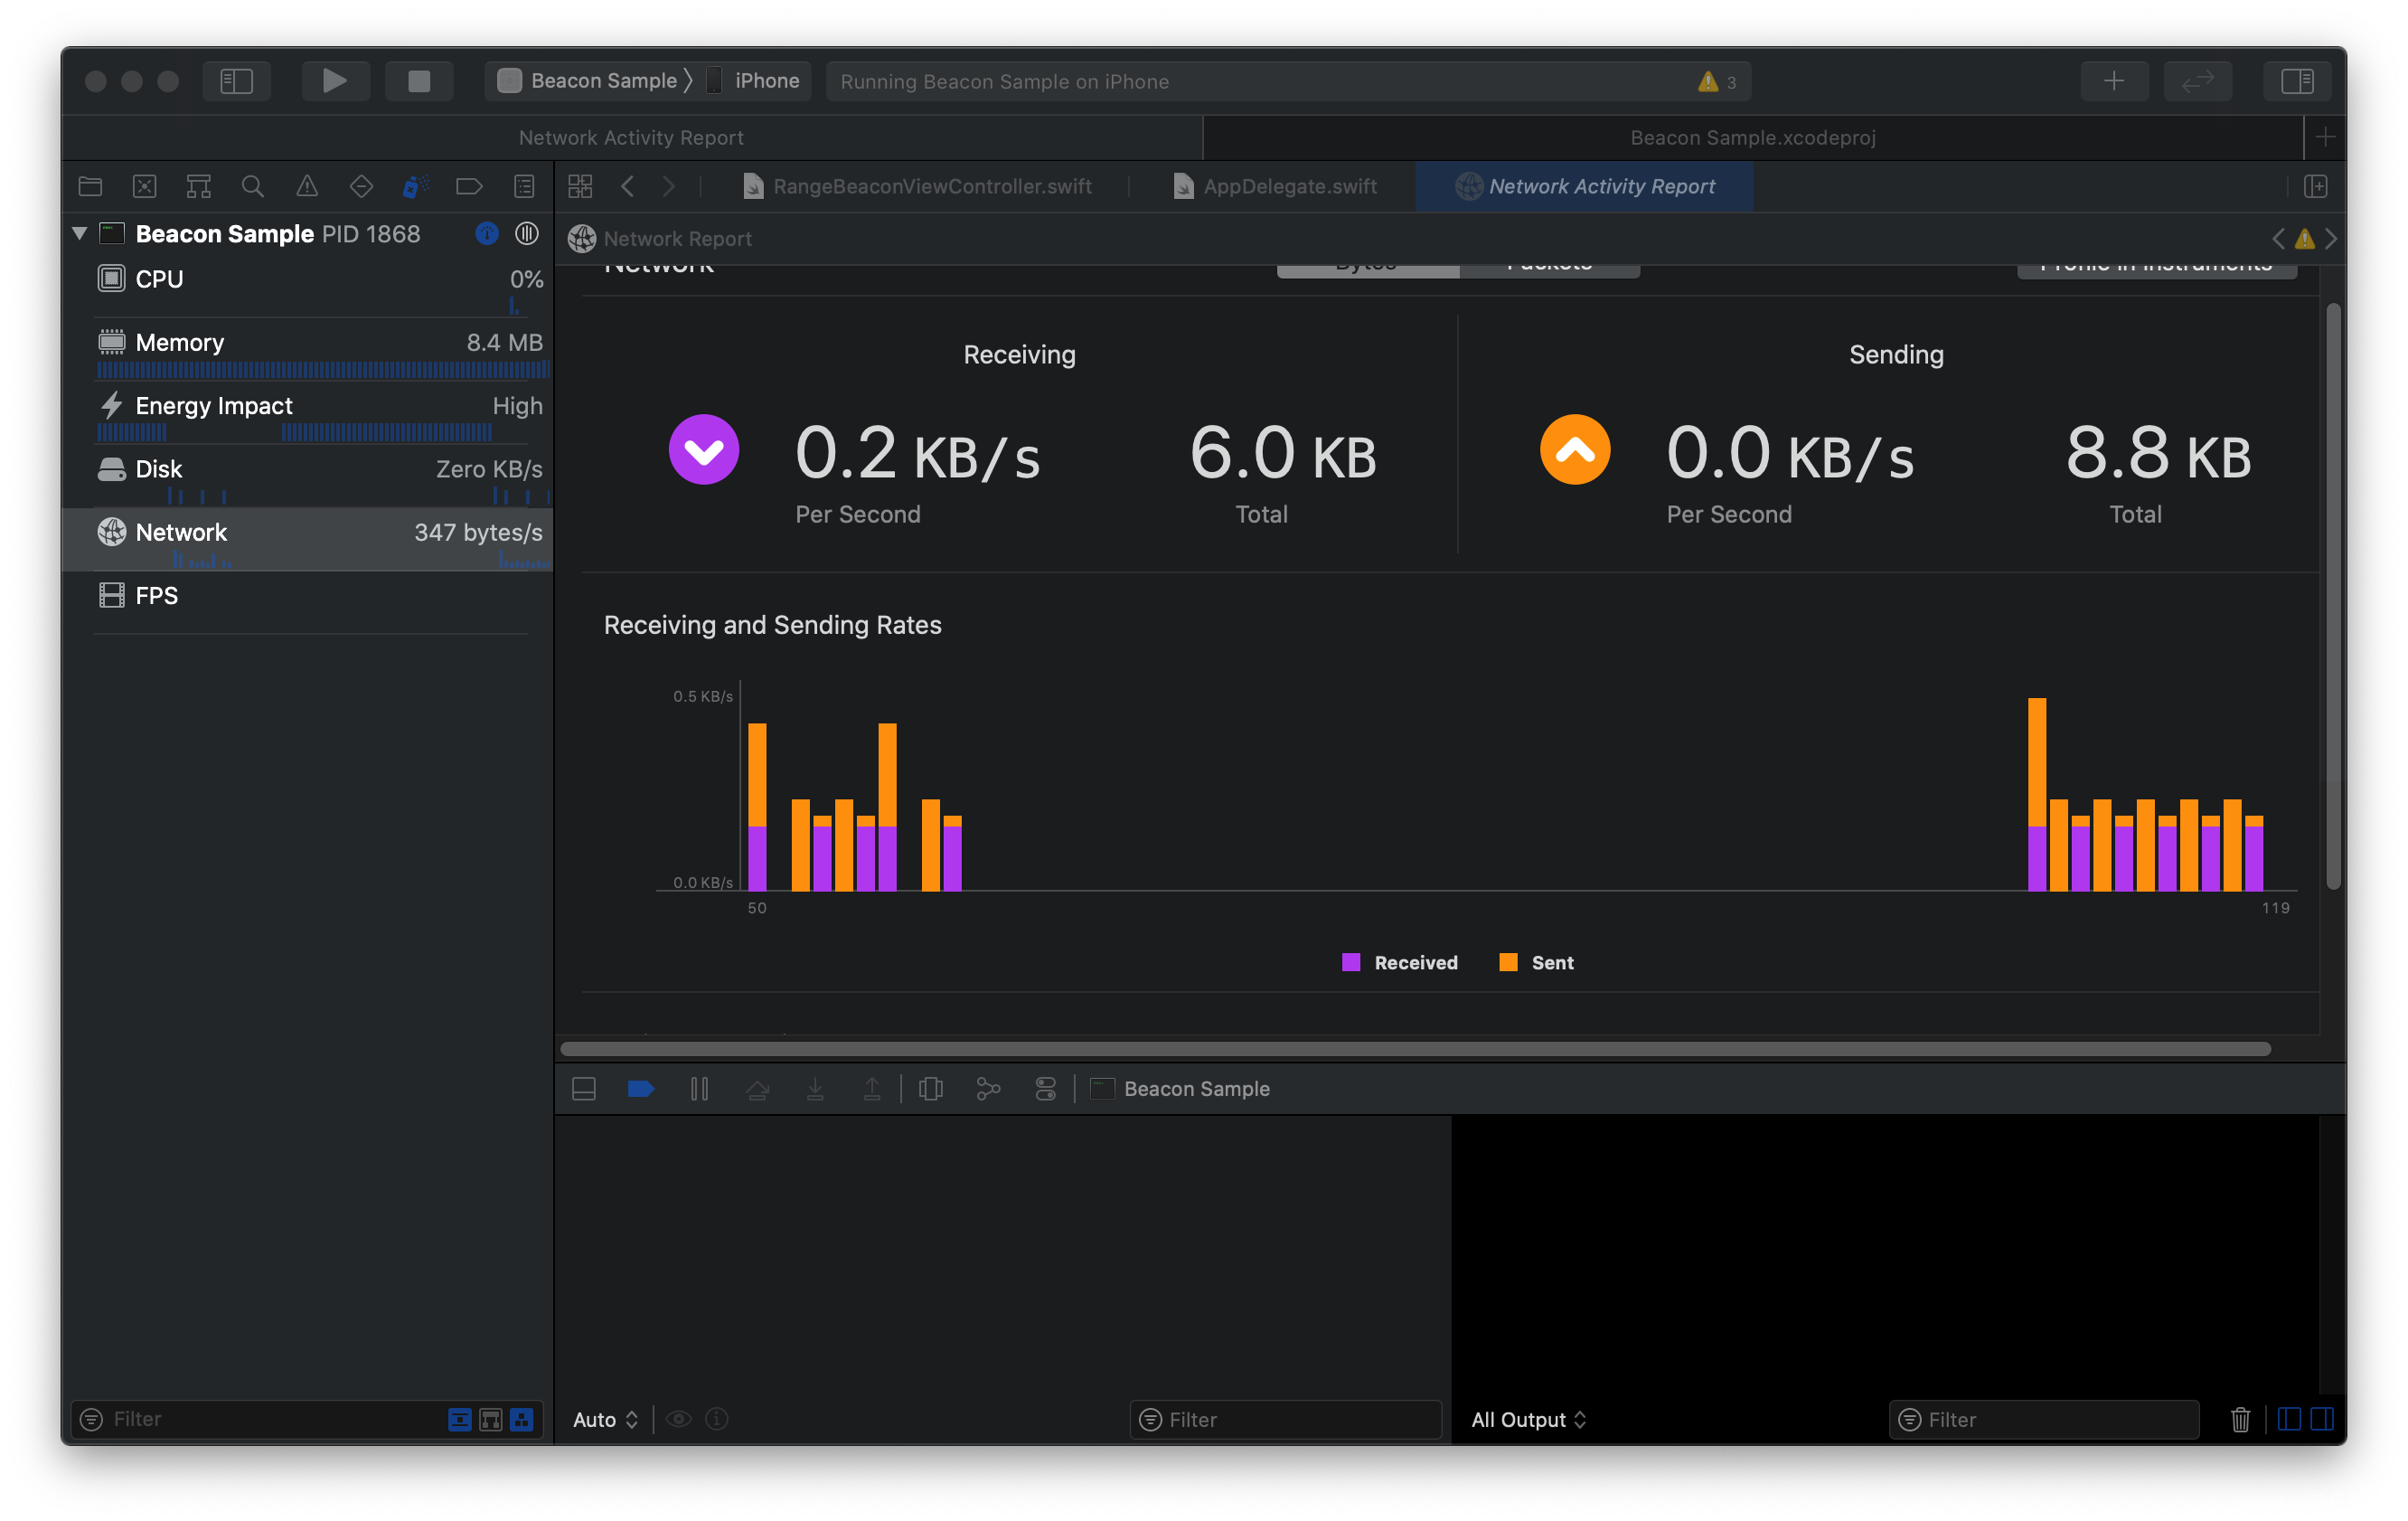Toggle the left navigator panel
This screenshot has height=1521, width=2408.
pos(236,80)
